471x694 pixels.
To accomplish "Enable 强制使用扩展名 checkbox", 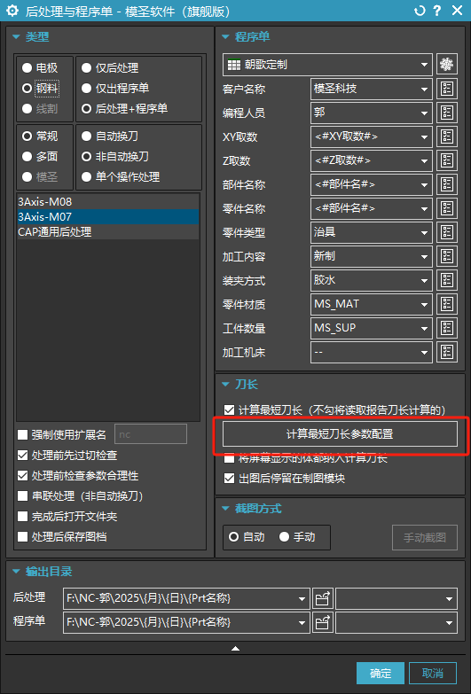I will pyautogui.click(x=22, y=434).
